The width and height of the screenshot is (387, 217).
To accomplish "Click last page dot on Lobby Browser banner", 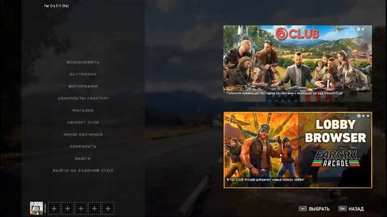I will [x=368, y=116].
